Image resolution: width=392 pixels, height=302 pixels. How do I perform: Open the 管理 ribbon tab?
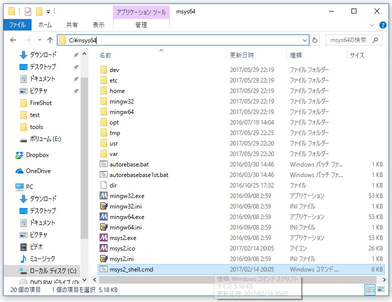(x=141, y=24)
